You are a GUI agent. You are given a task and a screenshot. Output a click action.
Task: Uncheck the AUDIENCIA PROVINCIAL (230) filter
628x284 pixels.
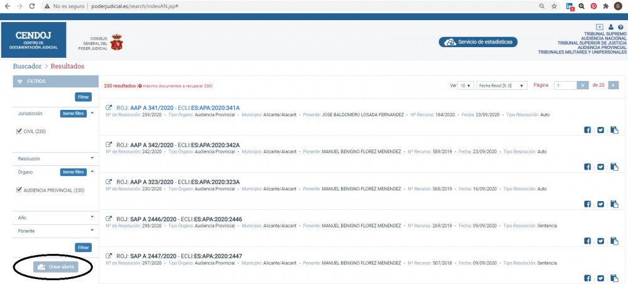click(x=19, y=190)
